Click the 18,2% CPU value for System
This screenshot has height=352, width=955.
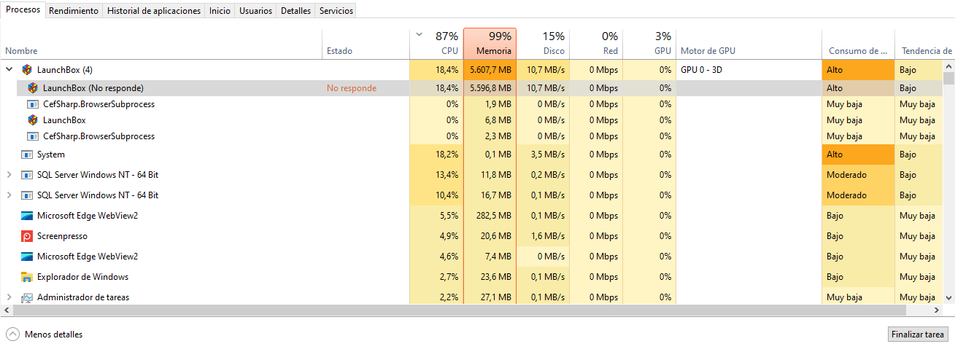tap(446, 155)
